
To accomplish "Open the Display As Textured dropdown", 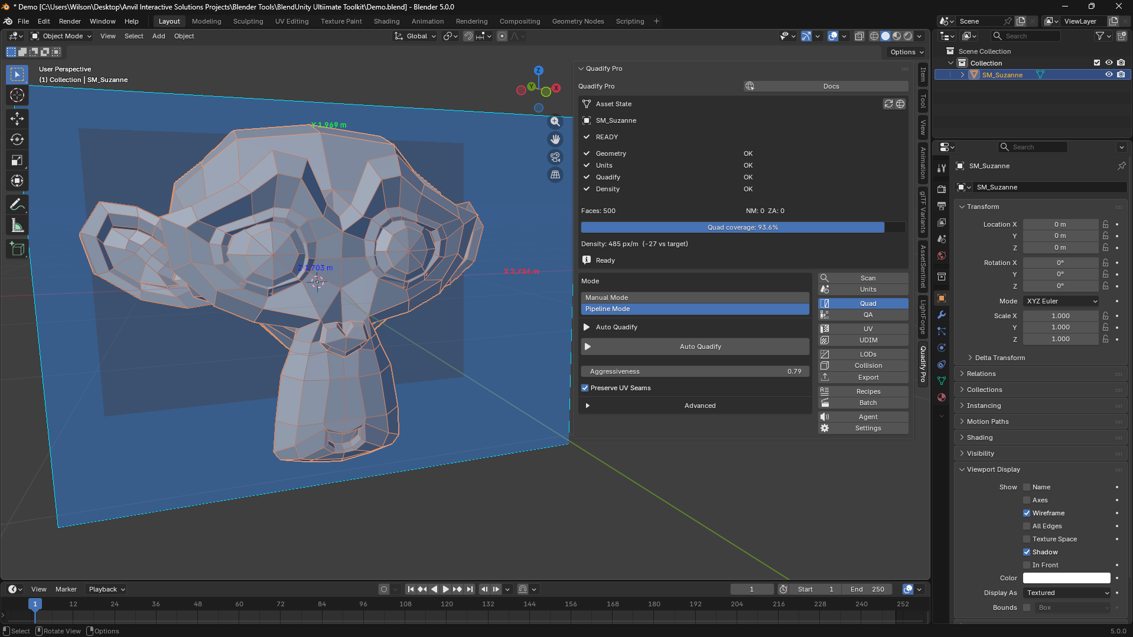I will 1067,593.
